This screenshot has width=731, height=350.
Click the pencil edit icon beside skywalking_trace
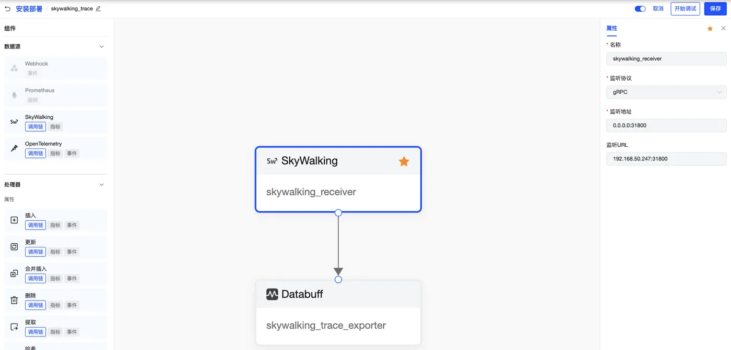98,9
